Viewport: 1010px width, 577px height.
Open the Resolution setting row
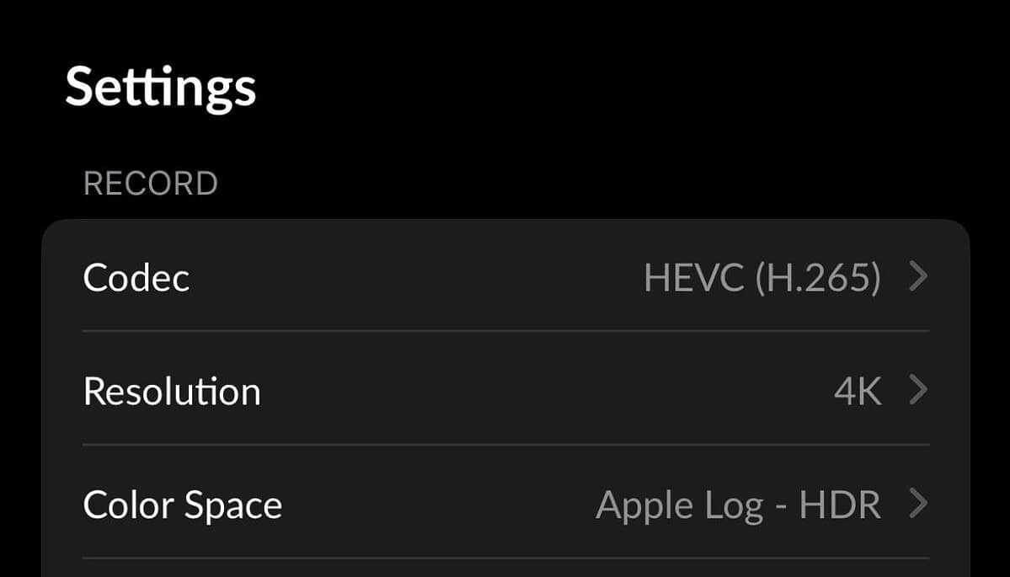click(505, 390)
